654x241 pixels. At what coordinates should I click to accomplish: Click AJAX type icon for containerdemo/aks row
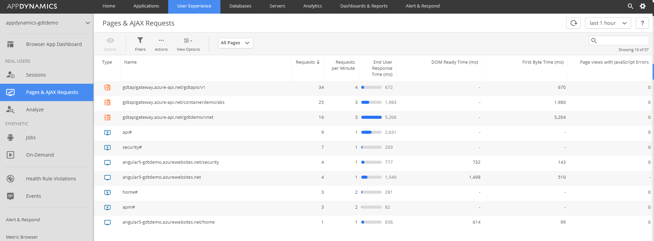(x=107, y=102)
